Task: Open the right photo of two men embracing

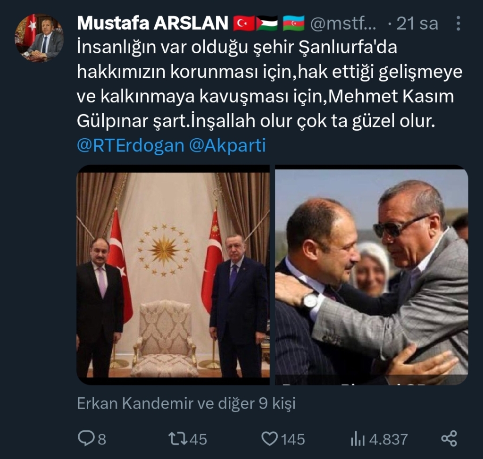Action: pyautogui.click(x=372, y=275)
